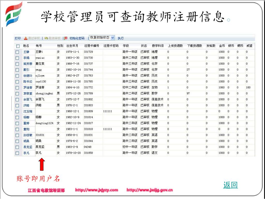The width and height of the screenshot is (265, 199).
Task: Click 威望 value 180
Action: pyautogui.click(x=248, y=88)
